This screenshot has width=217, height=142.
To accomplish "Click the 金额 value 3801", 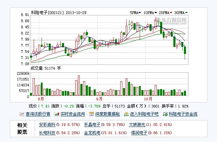I will pos(155,106).
